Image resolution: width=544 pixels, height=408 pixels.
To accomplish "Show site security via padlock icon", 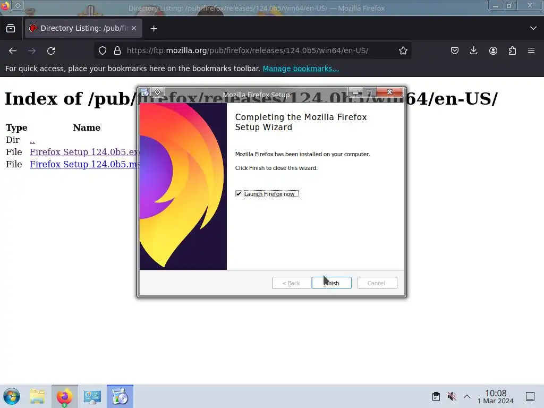I will [117, 50].
